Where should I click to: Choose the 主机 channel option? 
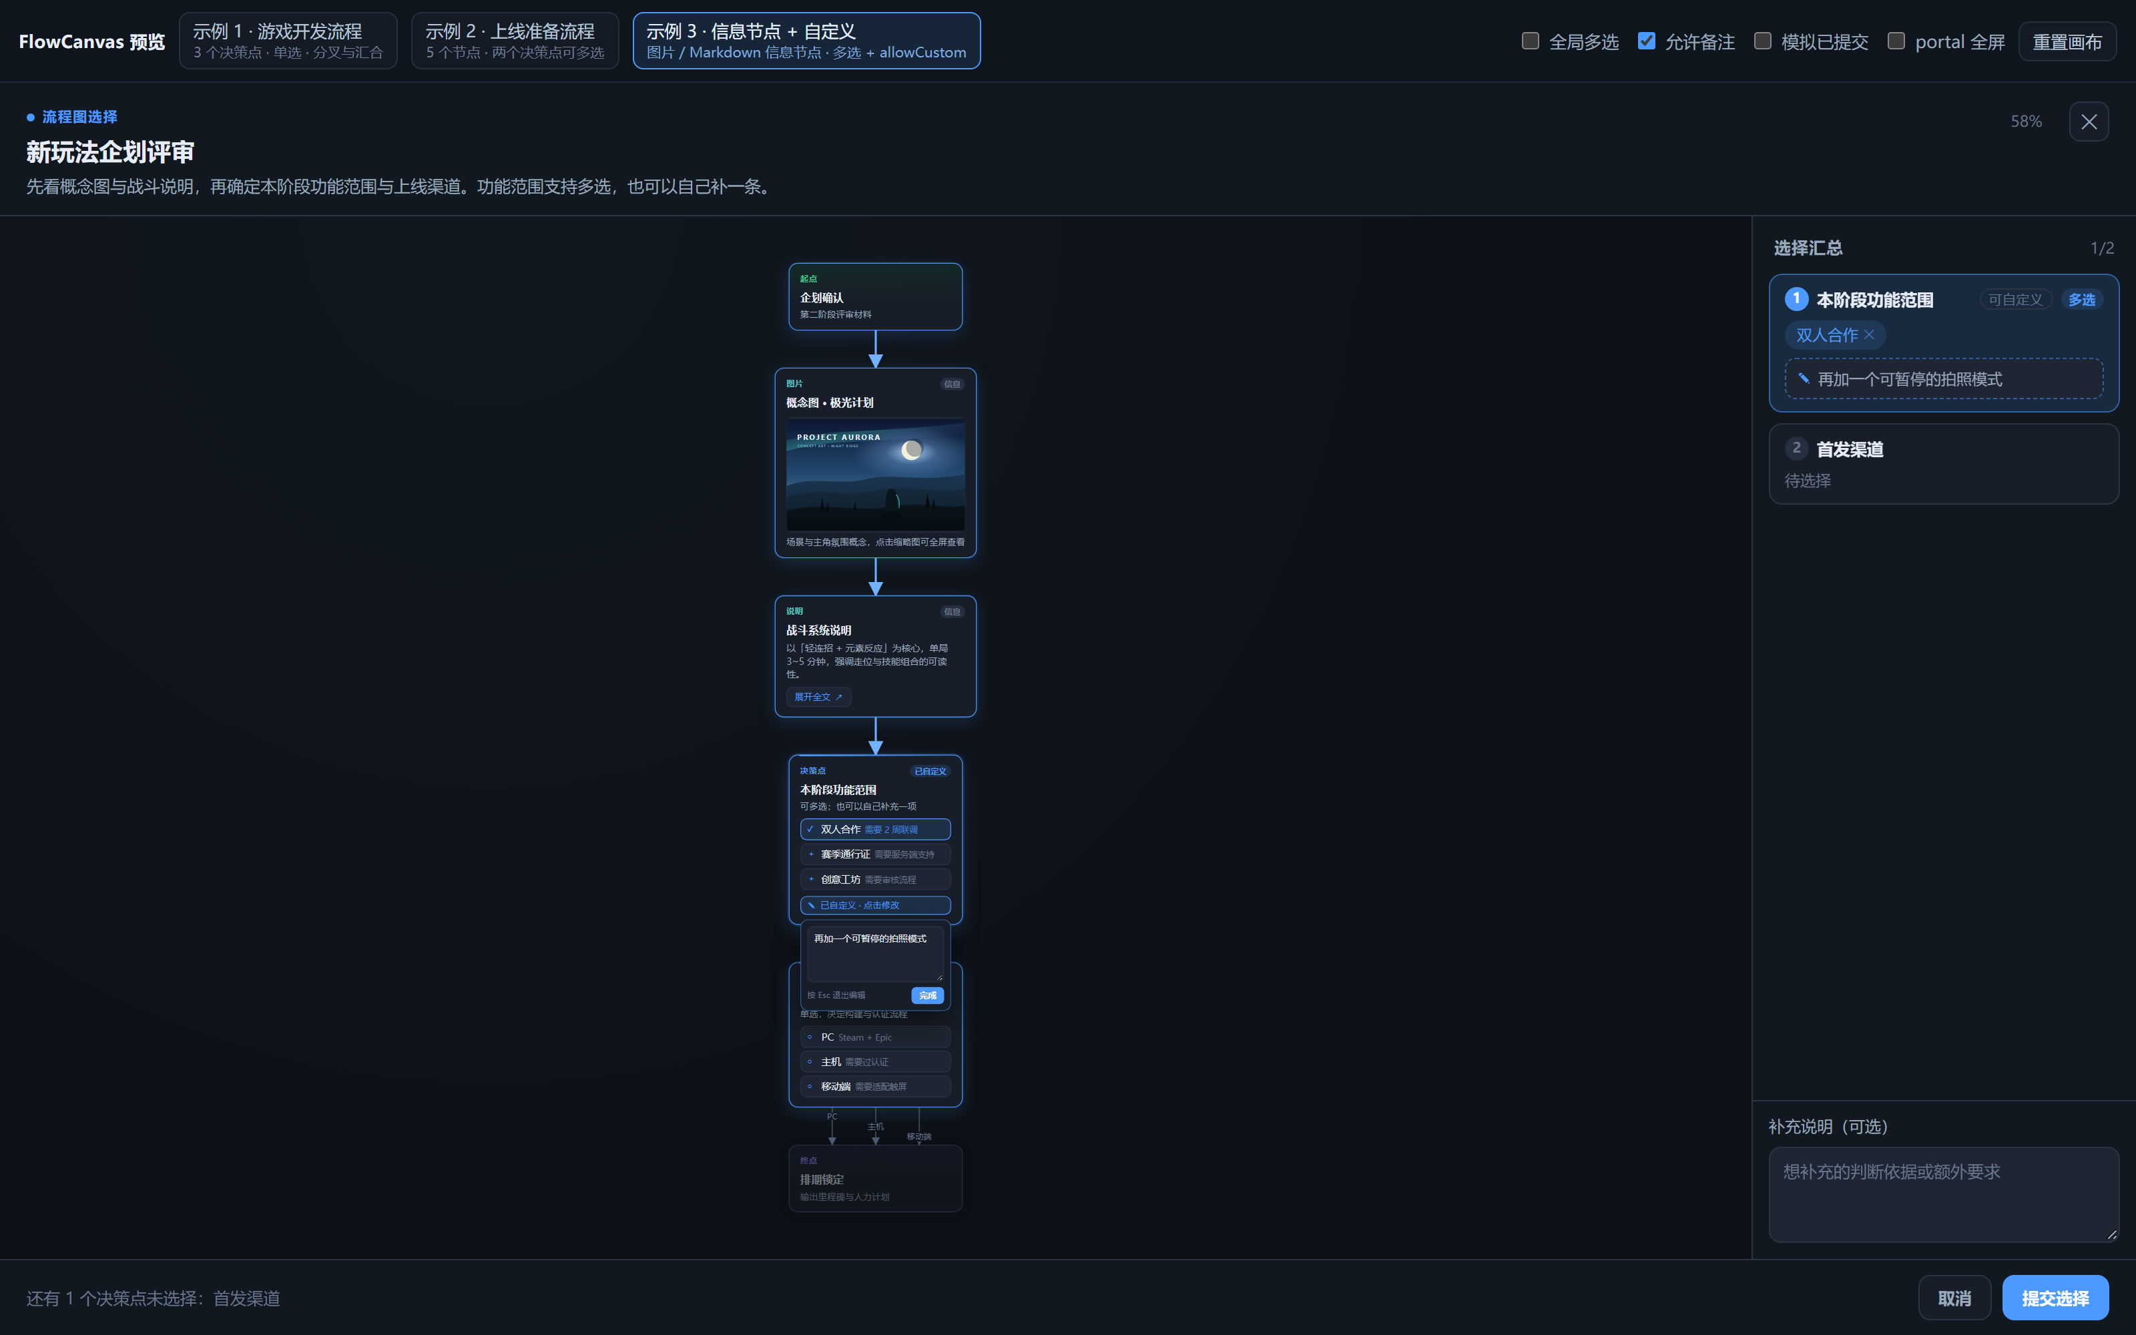click(874, 1062)
